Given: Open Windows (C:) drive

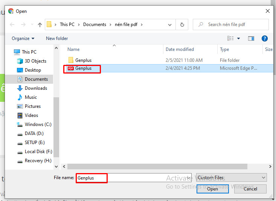Looking at the screenshot, I should 38,124.
